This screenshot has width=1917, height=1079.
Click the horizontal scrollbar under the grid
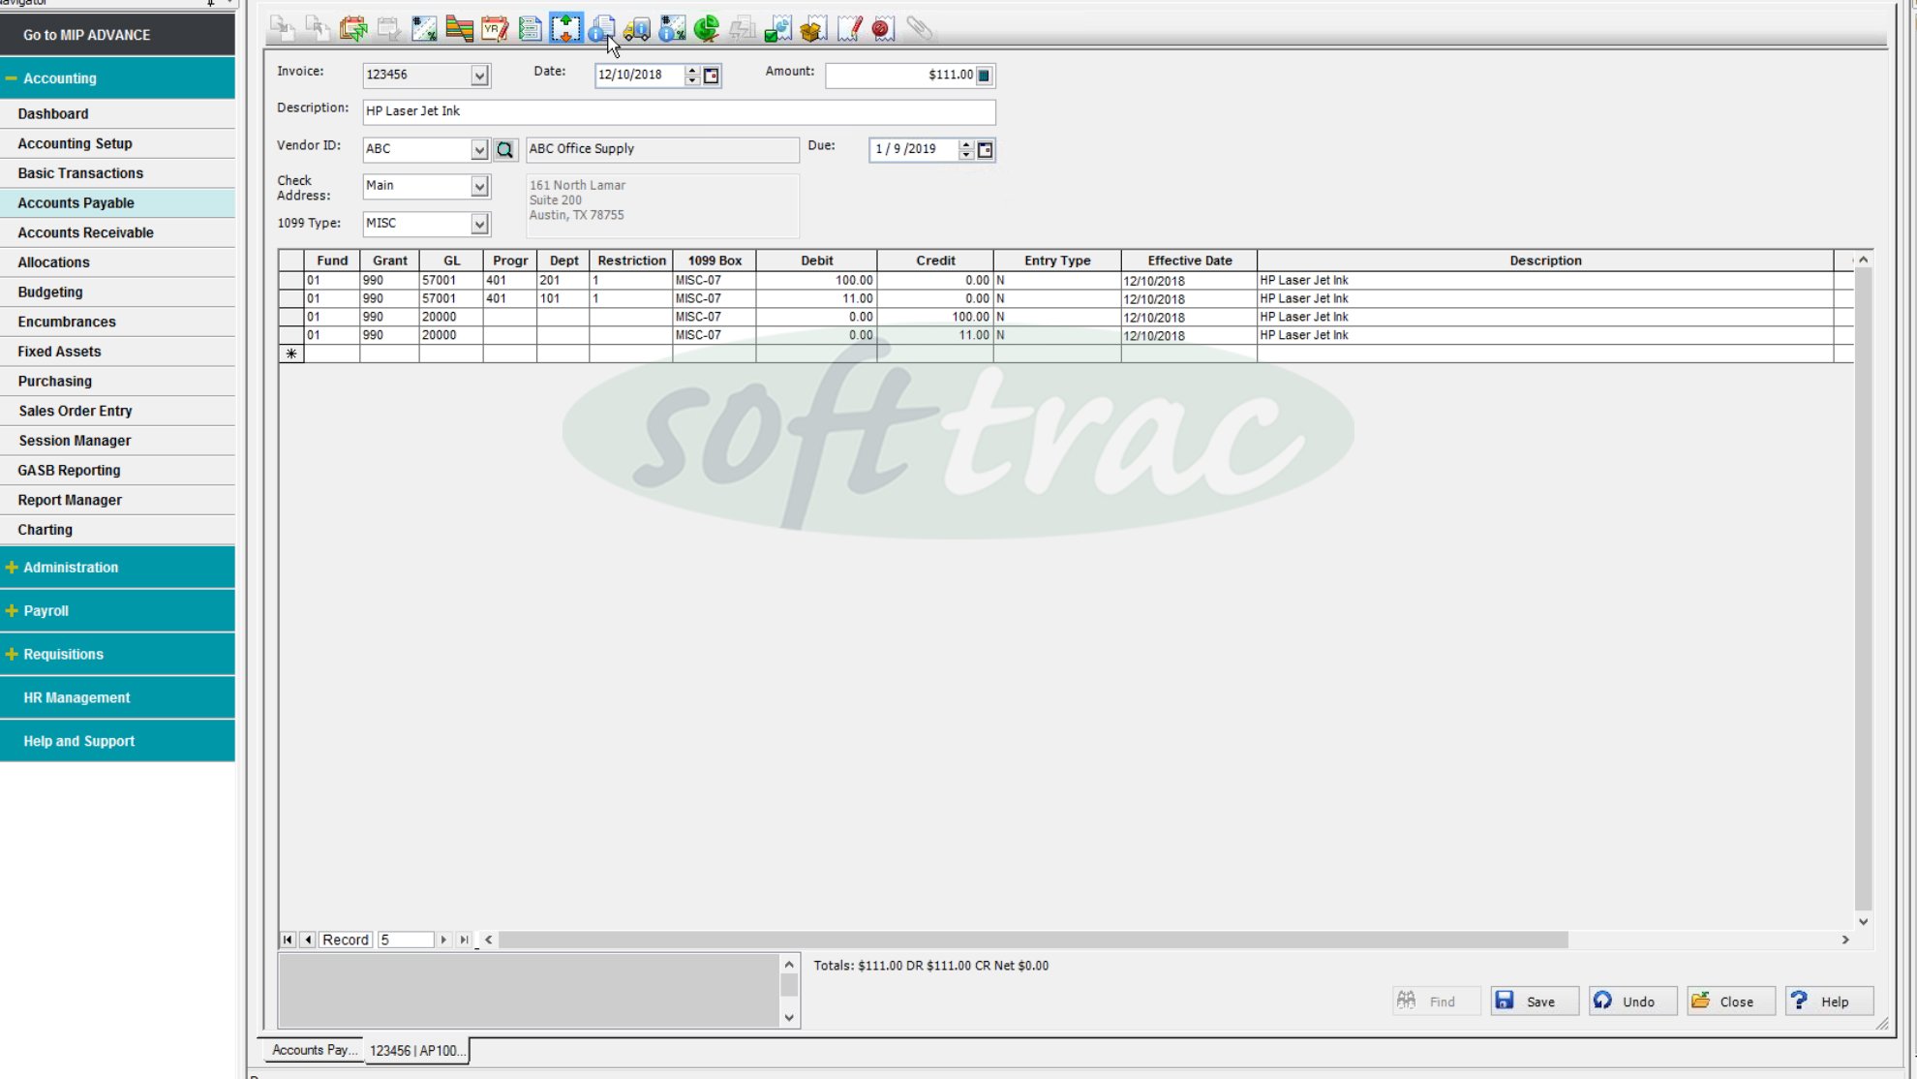pyautogui.click(x=1033, y=940)
